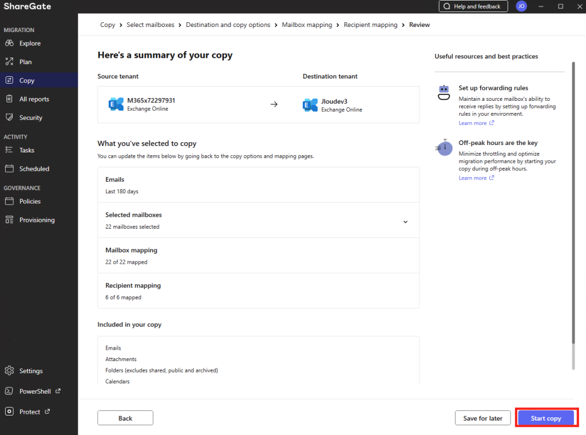Viewport: 586px width, 435px height.
Task: Click the Tasks list icon
Action: [9, 150]
